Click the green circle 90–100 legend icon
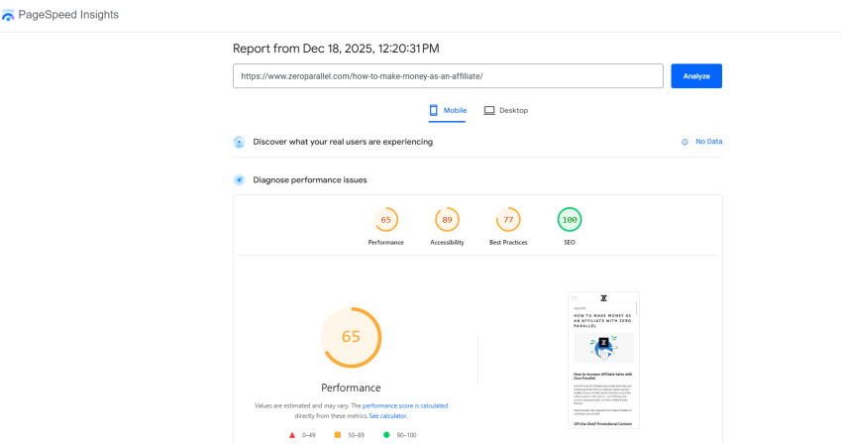This screenshot has width=842, height=444. tap(386, 435)
